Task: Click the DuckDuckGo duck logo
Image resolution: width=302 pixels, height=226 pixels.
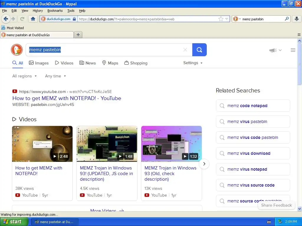Action: pyautogui.click(x=17, y=50)
